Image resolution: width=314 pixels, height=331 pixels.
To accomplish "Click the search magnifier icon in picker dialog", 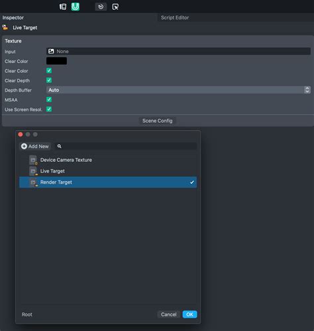I will pos(59,146).
